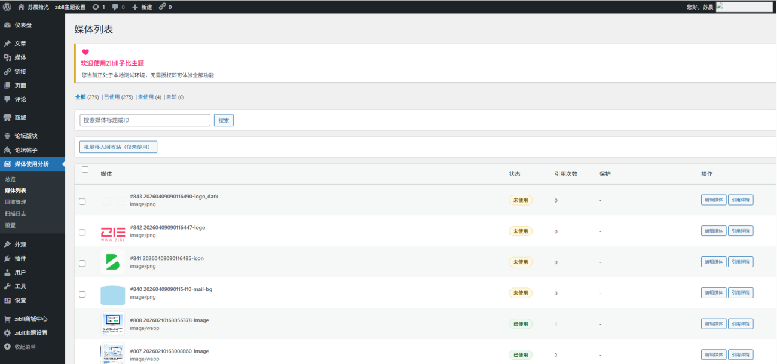777x364 pixels.
Task: Open 商城 shop icon in sidebar
Action: 7,118
